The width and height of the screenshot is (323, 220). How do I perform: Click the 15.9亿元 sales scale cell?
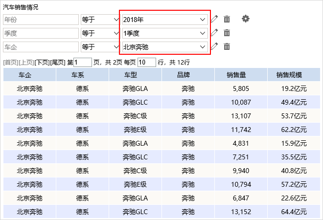(x=294, y=143)
